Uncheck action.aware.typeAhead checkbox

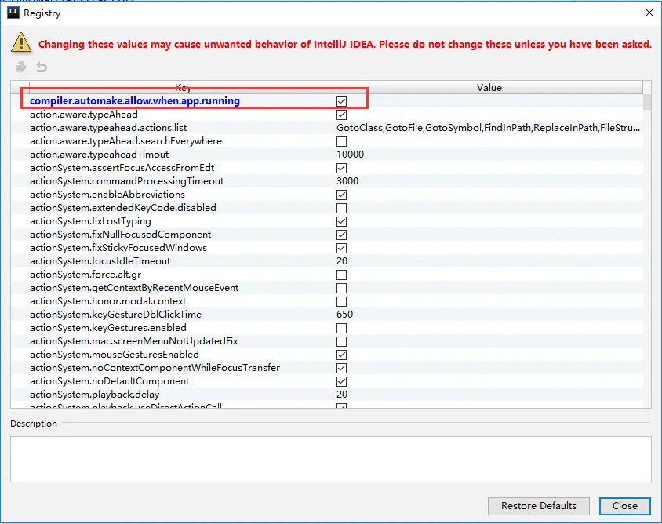coord(341,115)
